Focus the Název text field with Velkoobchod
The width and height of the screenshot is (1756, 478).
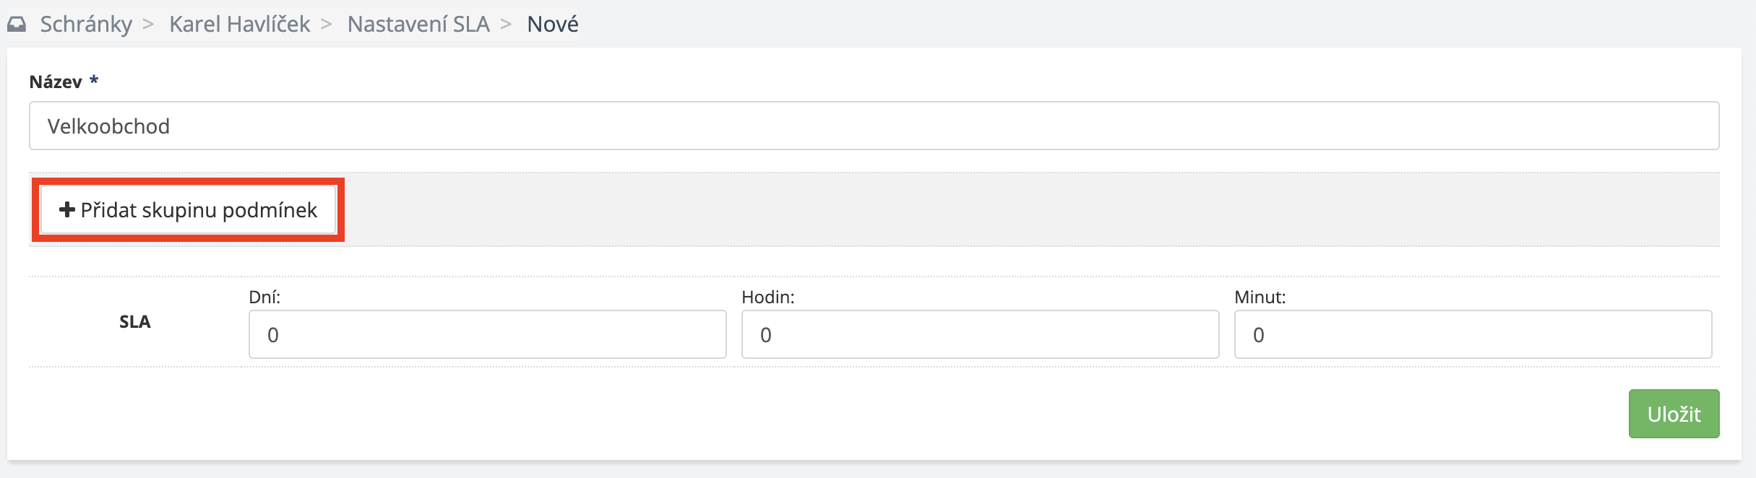click(x=874, y=126)
